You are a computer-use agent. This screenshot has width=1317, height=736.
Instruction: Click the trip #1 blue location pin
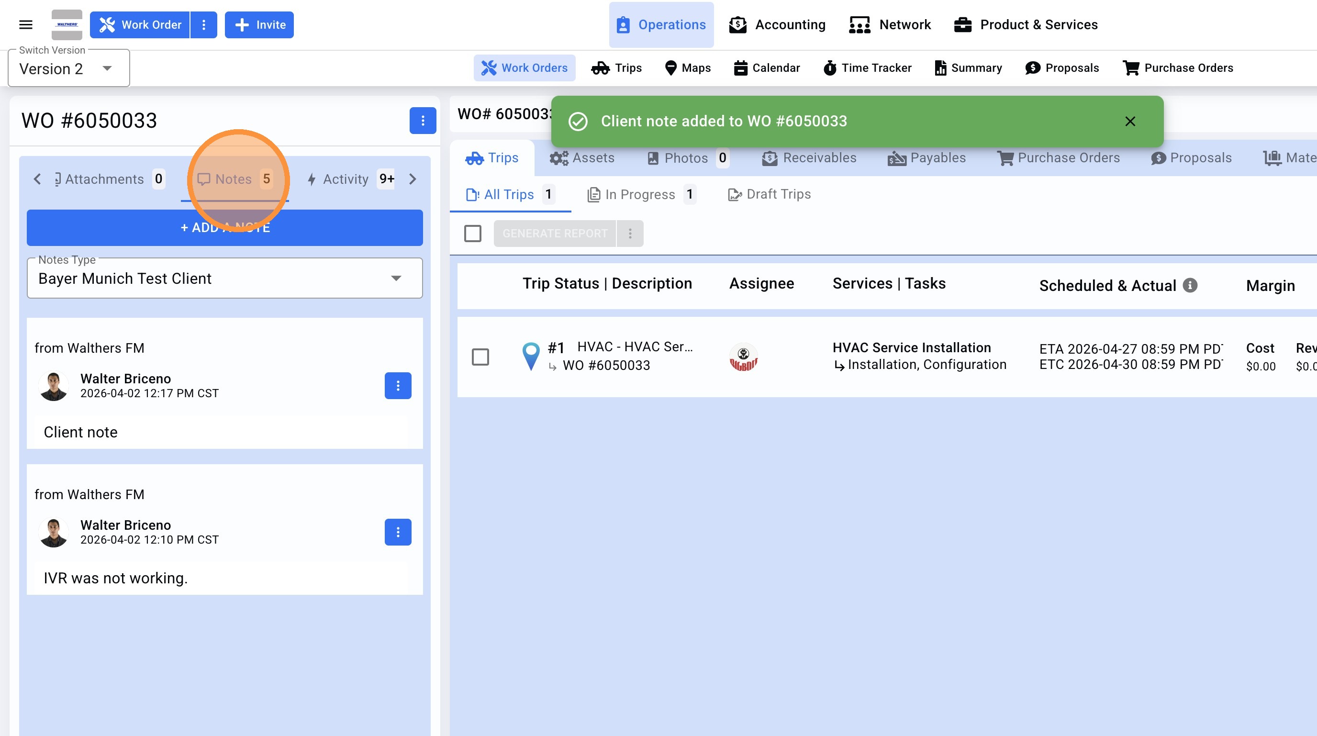coord(531,356)
